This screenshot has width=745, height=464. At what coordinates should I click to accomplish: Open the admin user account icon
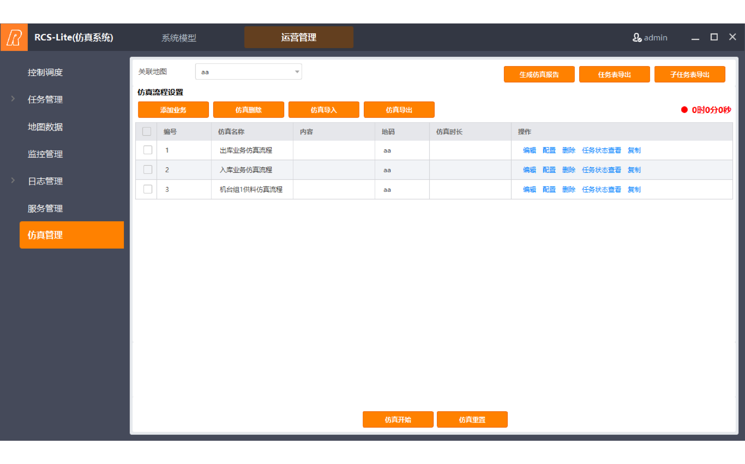click(637, 37)
